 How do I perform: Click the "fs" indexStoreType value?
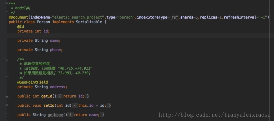pos(174,17)
